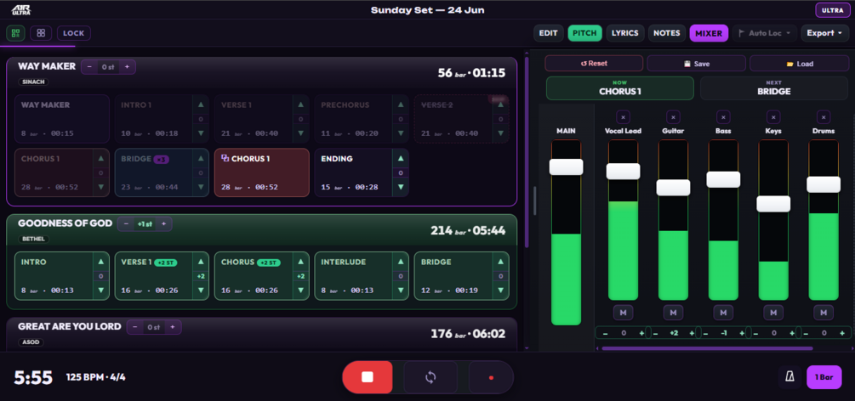Select the green compact grid view icon
855x401 pixels.
point(16,33)
